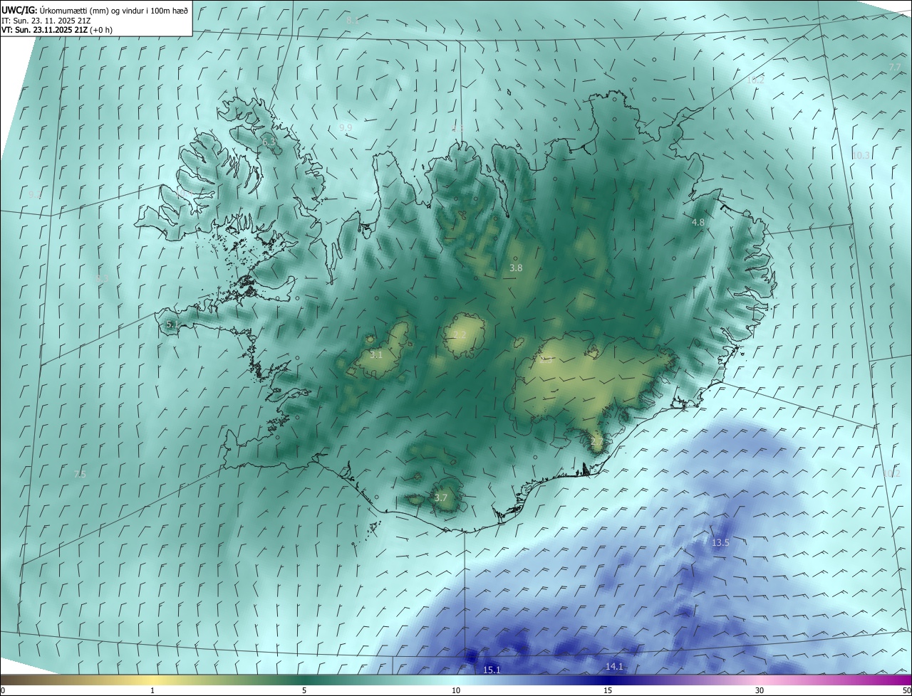Viewport: 912px width, 696px height.
Task: Click the color scale tick labeled 15
Action: coord(608,691)
